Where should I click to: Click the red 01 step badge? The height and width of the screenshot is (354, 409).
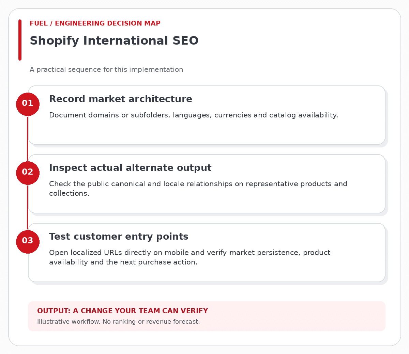point(28,104)
